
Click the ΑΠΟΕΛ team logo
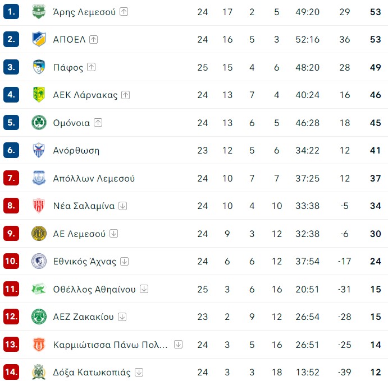tap(39, 39)
